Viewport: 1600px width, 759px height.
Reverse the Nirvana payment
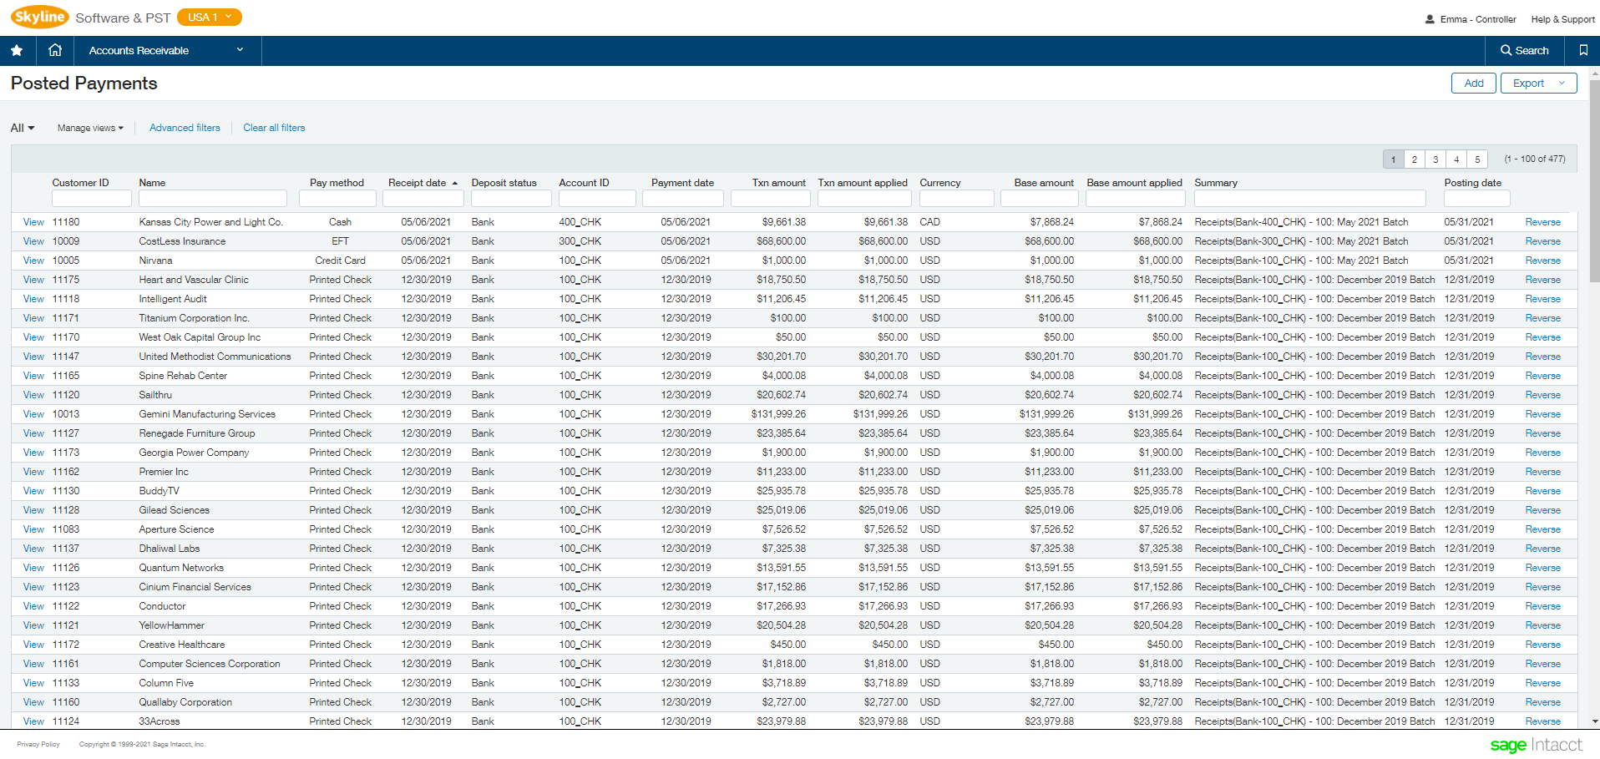(1542, 261)
